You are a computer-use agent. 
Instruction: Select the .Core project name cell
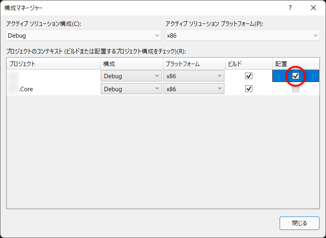53,89
